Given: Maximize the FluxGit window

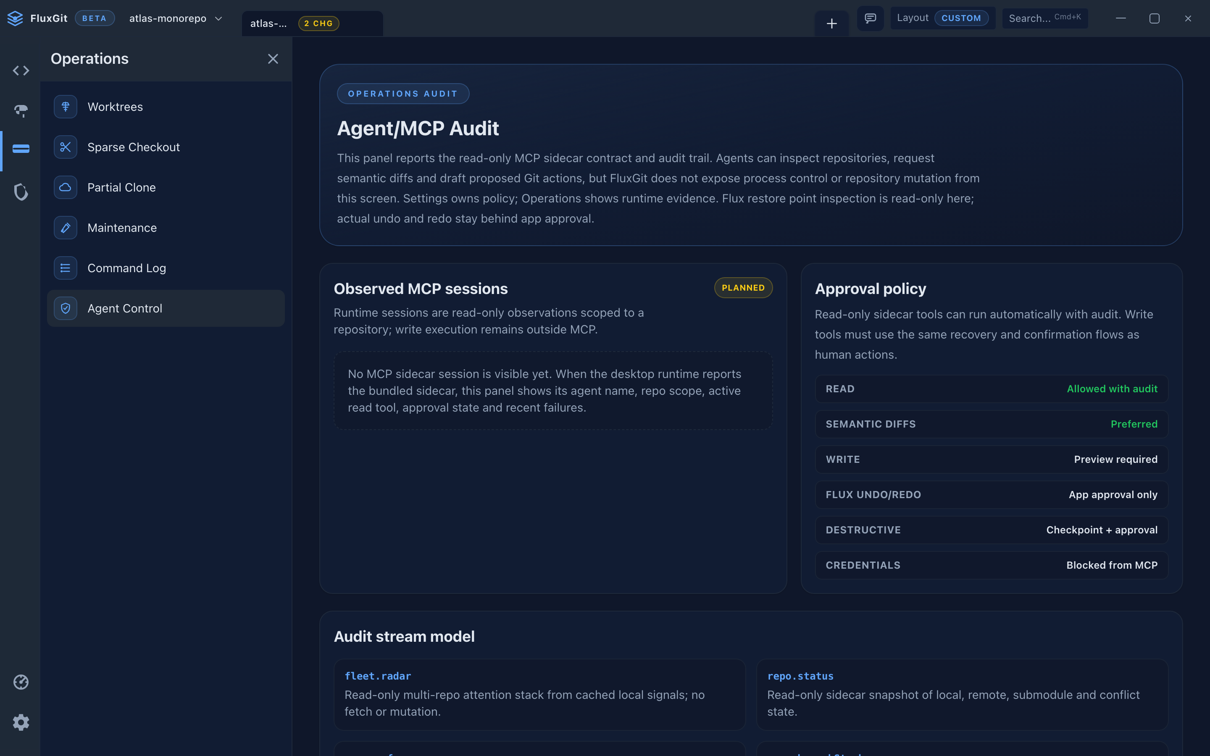Looking at the screenshot, I should click(x=1155, y=18).
